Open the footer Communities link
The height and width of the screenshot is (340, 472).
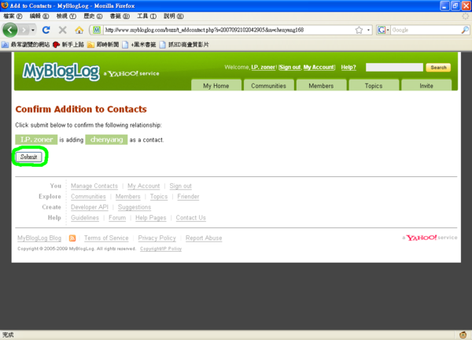(x=88, y=196)
